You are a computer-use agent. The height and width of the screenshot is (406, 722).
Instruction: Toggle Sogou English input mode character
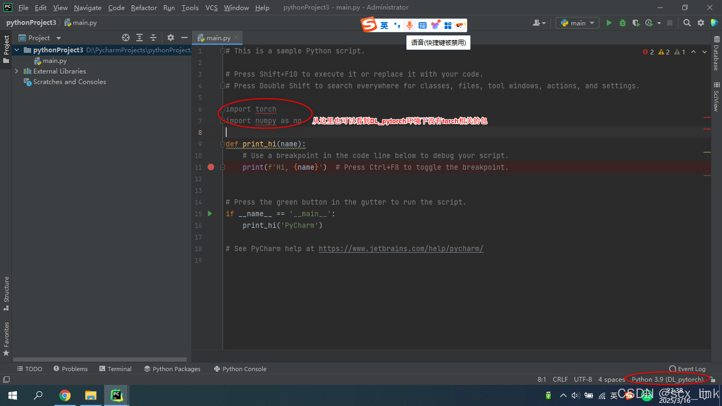click(384, 25)
